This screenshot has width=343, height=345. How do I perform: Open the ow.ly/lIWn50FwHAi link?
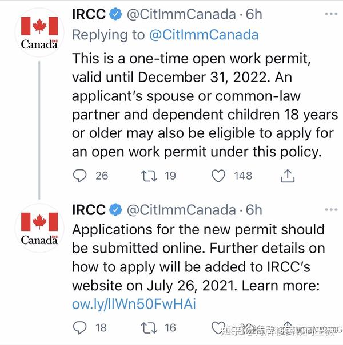(134, 305)
